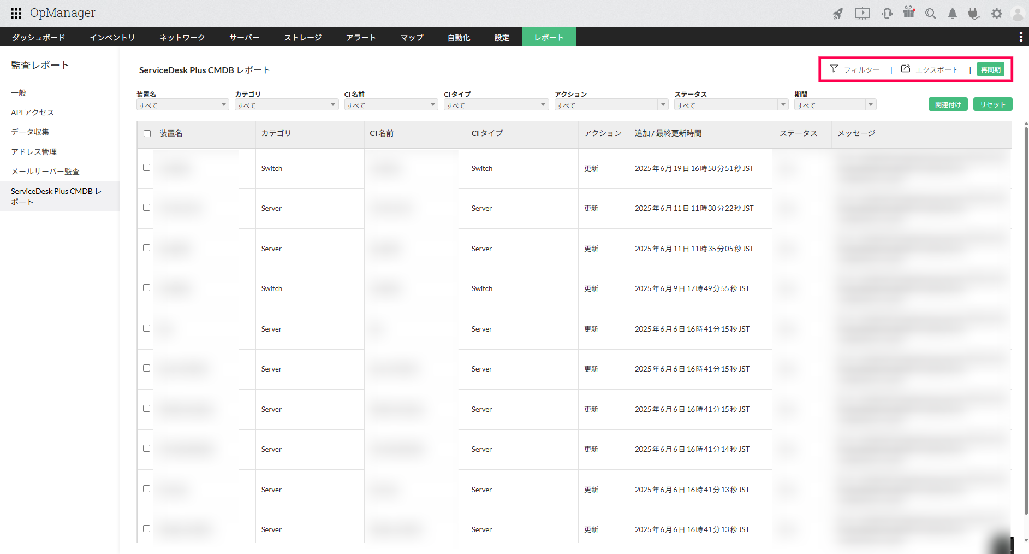
Task: Open アドレス管理 in the sidebar
Action: coord(34,152)
